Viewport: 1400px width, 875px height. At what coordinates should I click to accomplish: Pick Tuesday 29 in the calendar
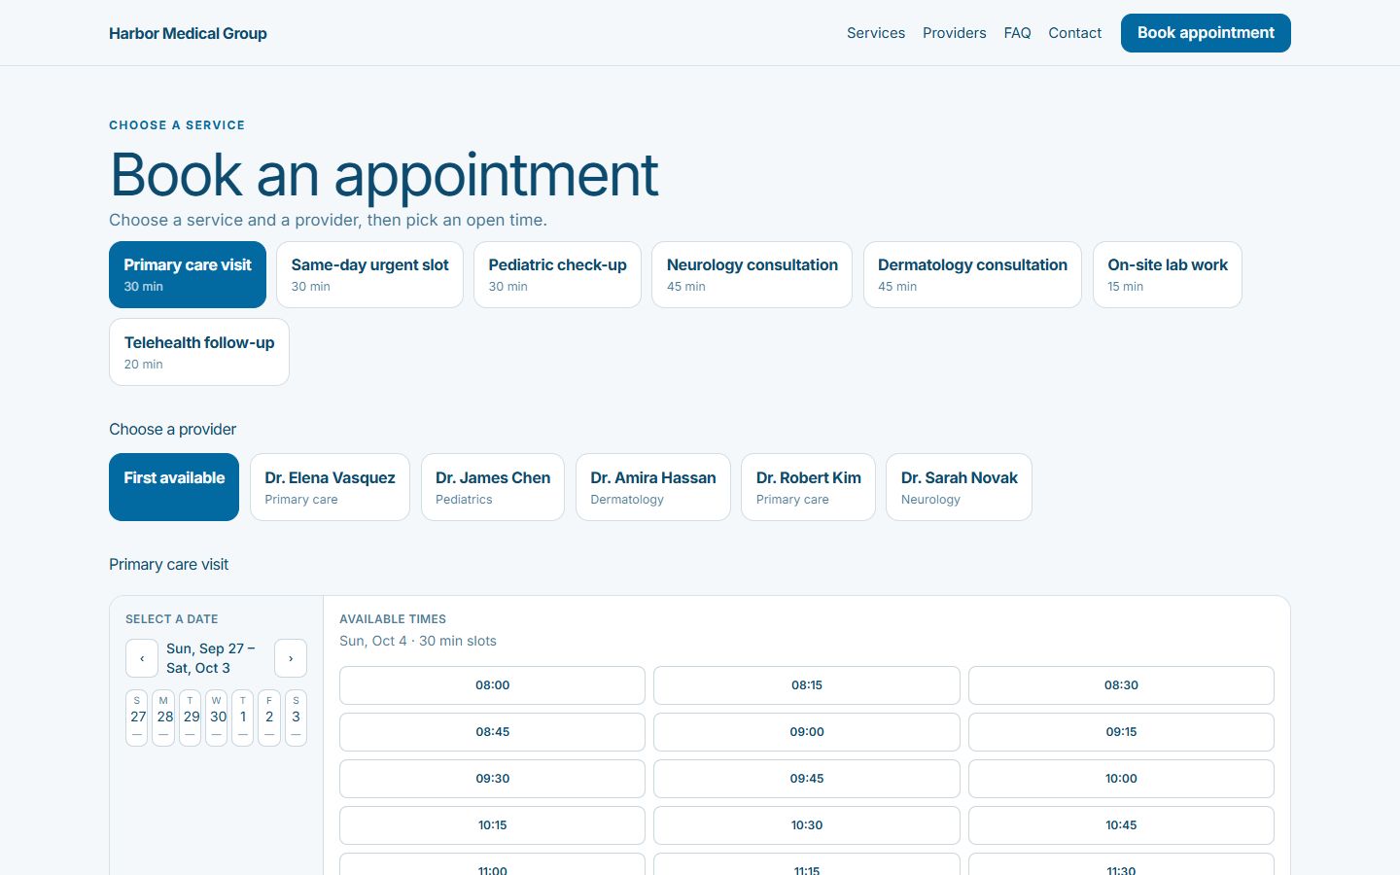(190, 717)
